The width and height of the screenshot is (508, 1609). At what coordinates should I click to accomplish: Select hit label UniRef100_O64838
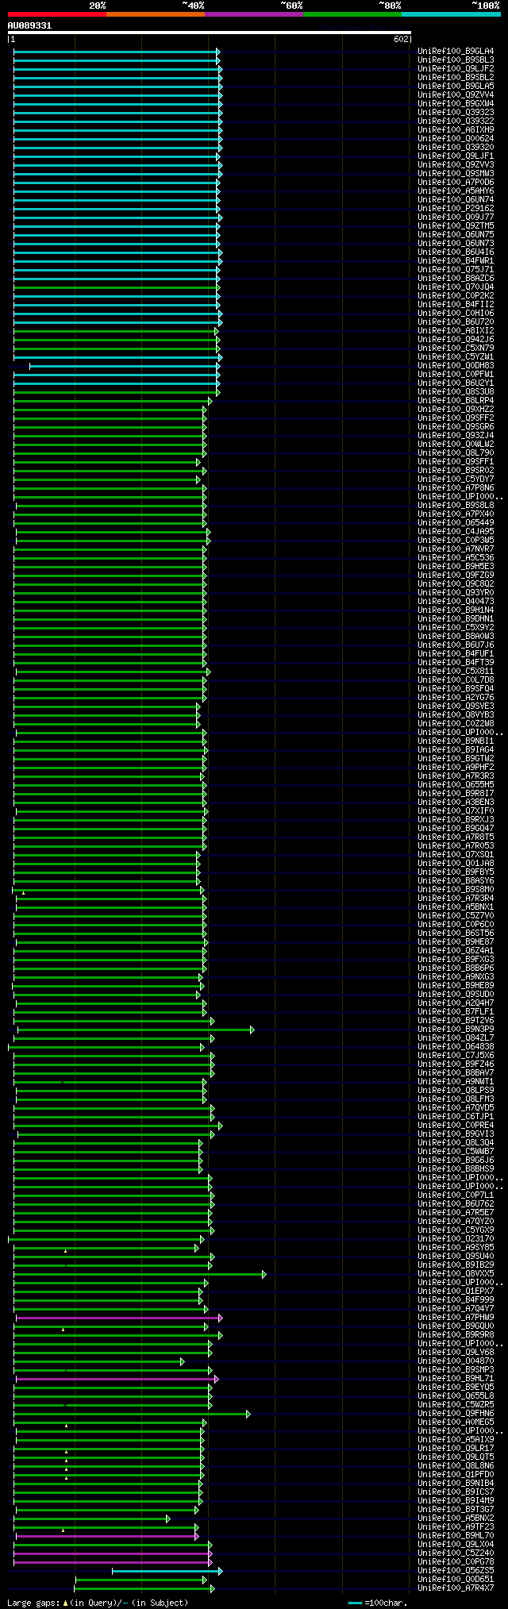coord(456,1047)
